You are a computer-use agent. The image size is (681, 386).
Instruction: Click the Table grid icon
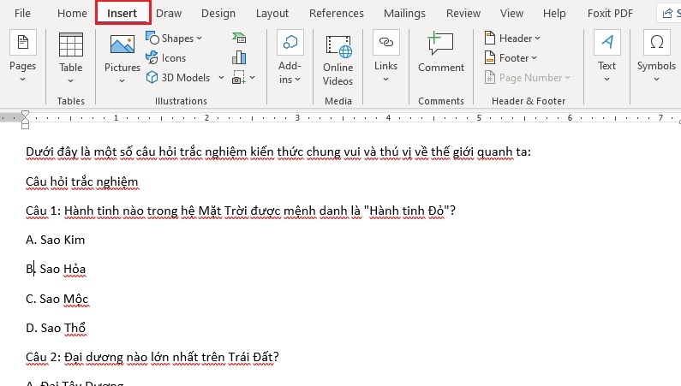click(71, 45)
